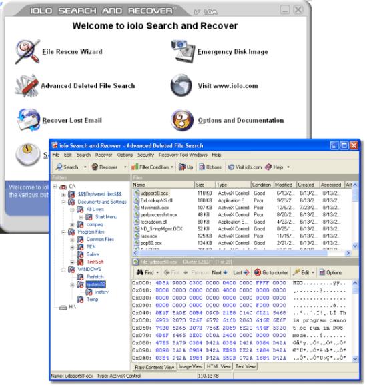Switch to Text View tab
This screenshot has height=387, width=367.
(246, 367)
